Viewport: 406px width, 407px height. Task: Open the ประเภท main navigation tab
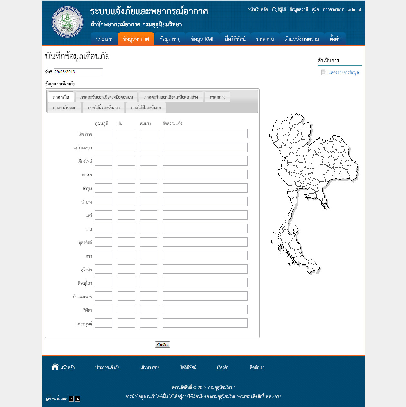click(x=104, y=39)
